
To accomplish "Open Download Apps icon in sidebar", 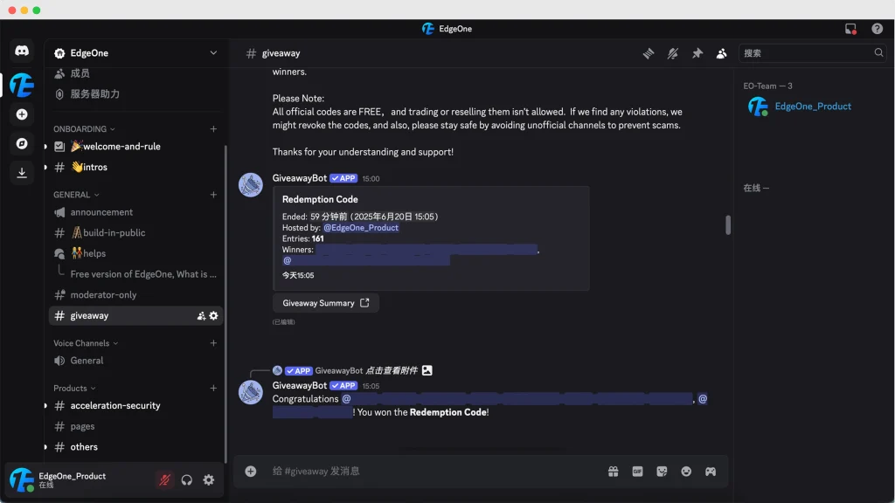I will point(22,173).
